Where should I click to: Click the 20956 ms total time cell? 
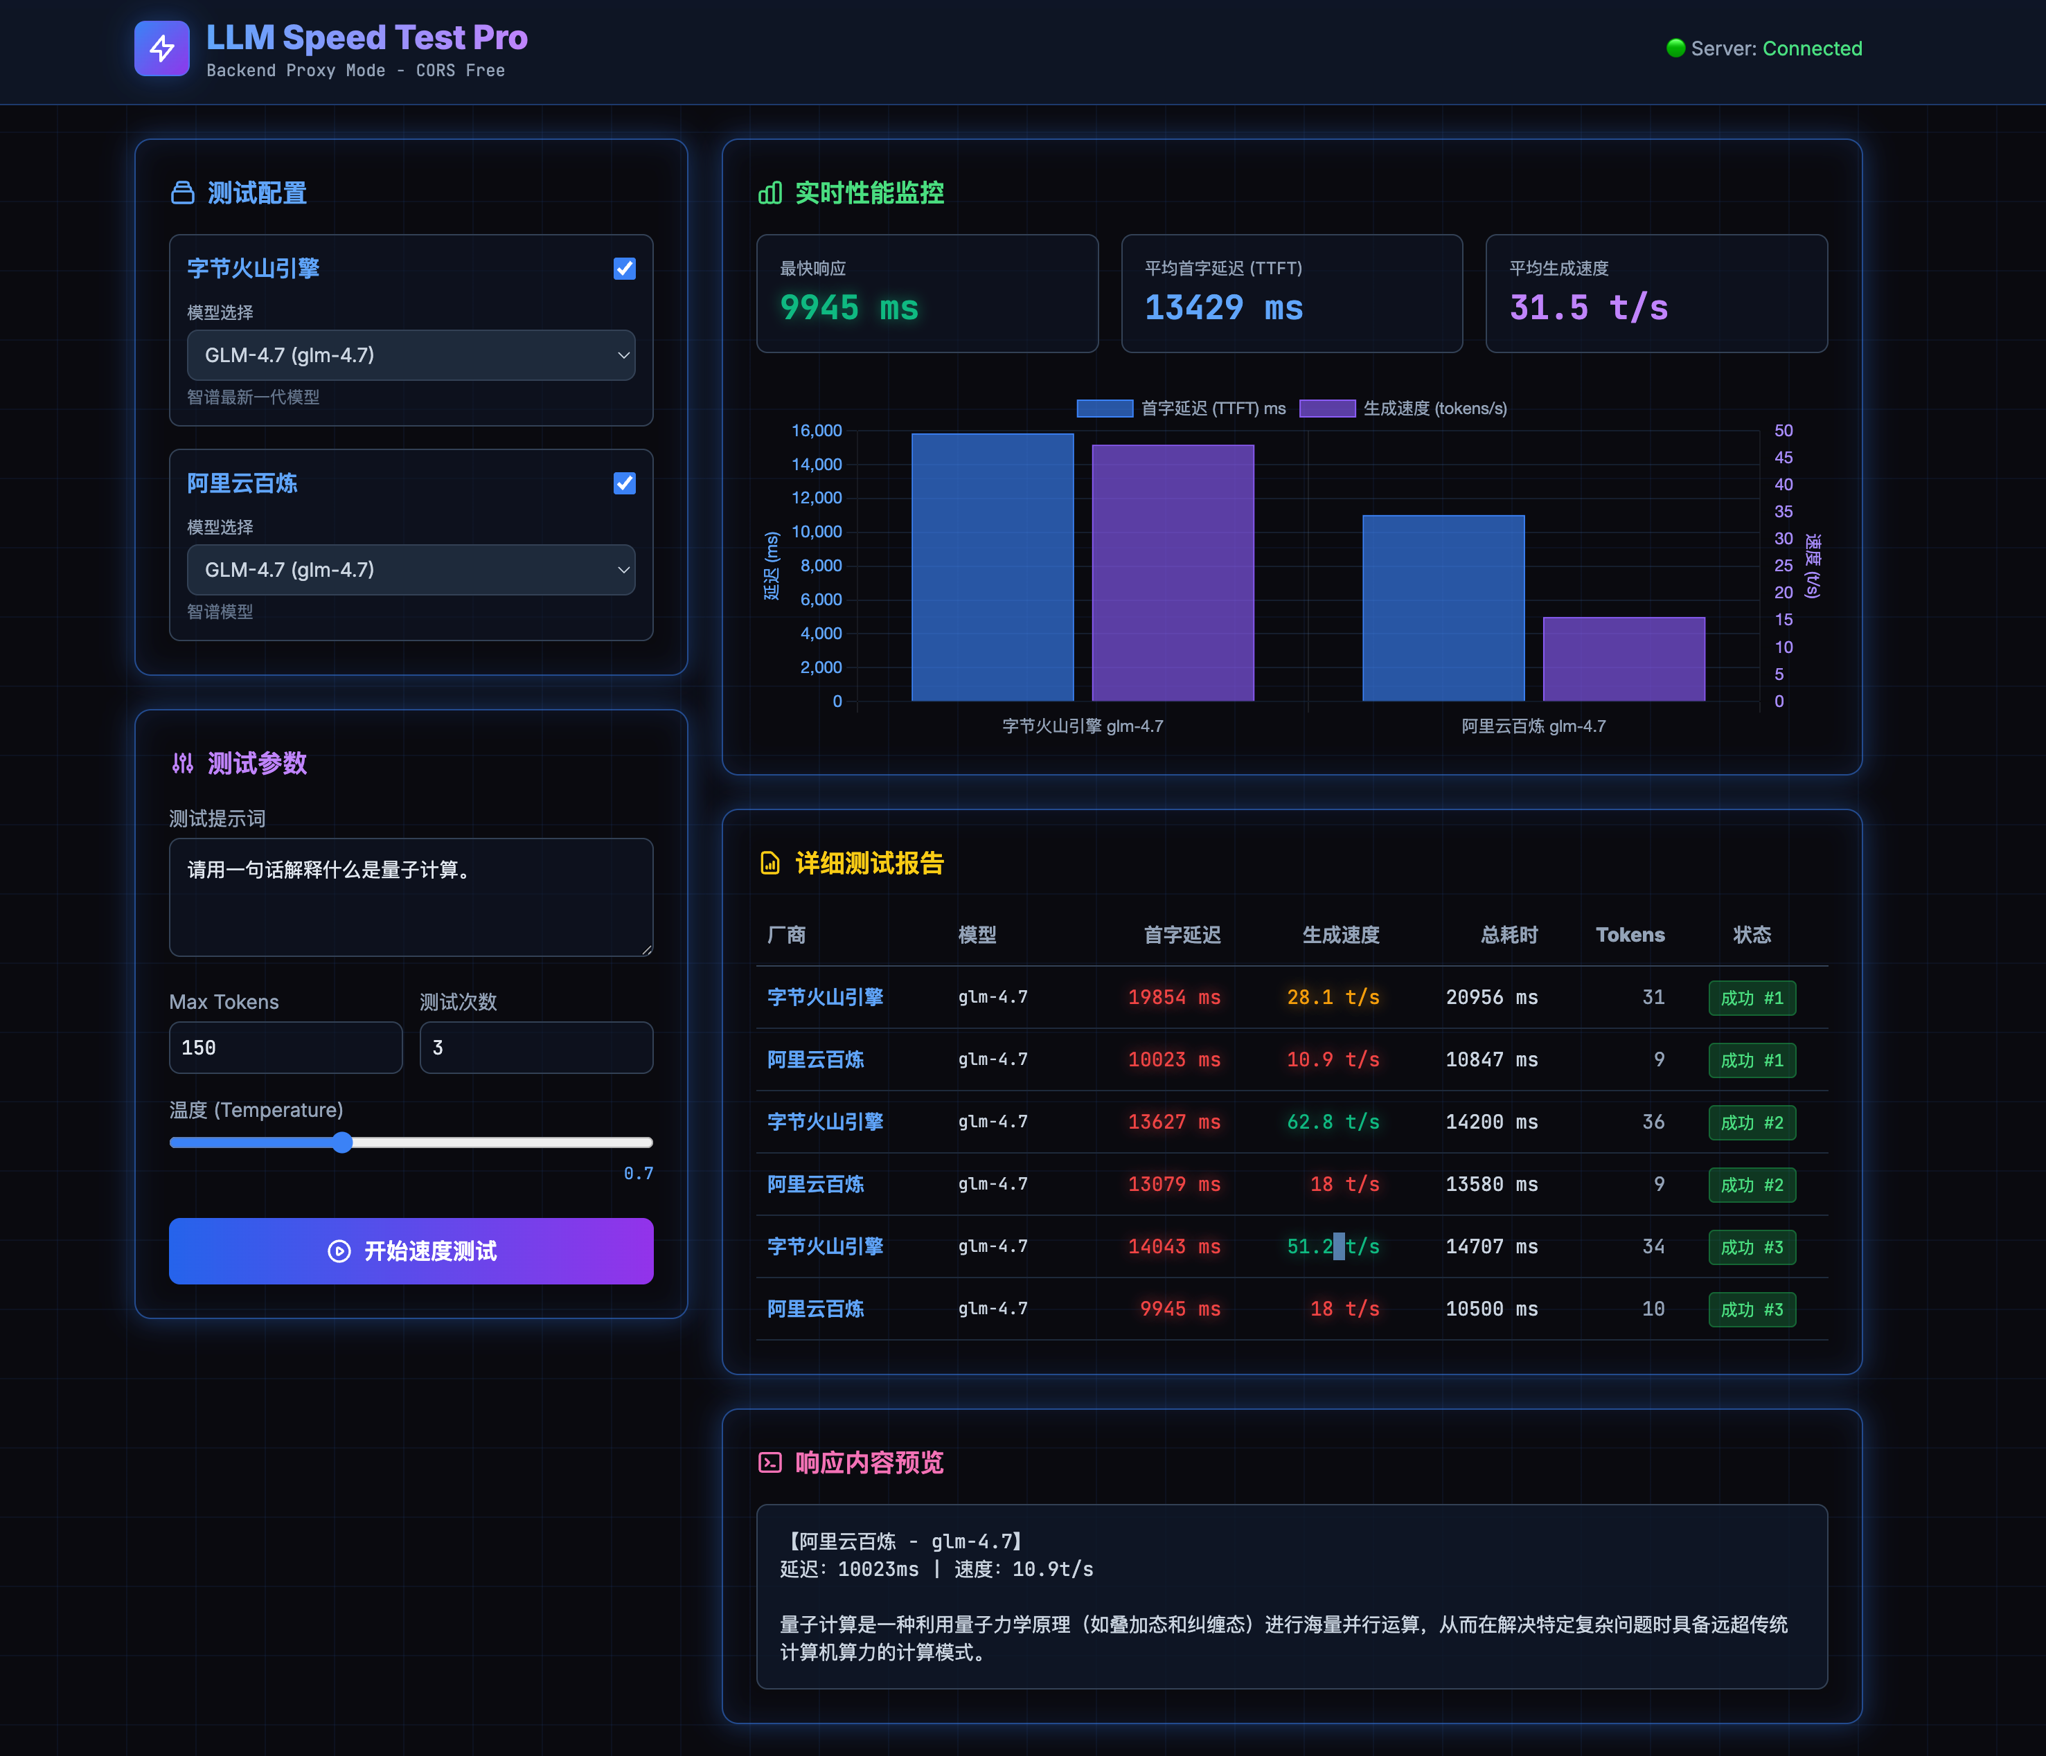click(x=1492, y=997)
